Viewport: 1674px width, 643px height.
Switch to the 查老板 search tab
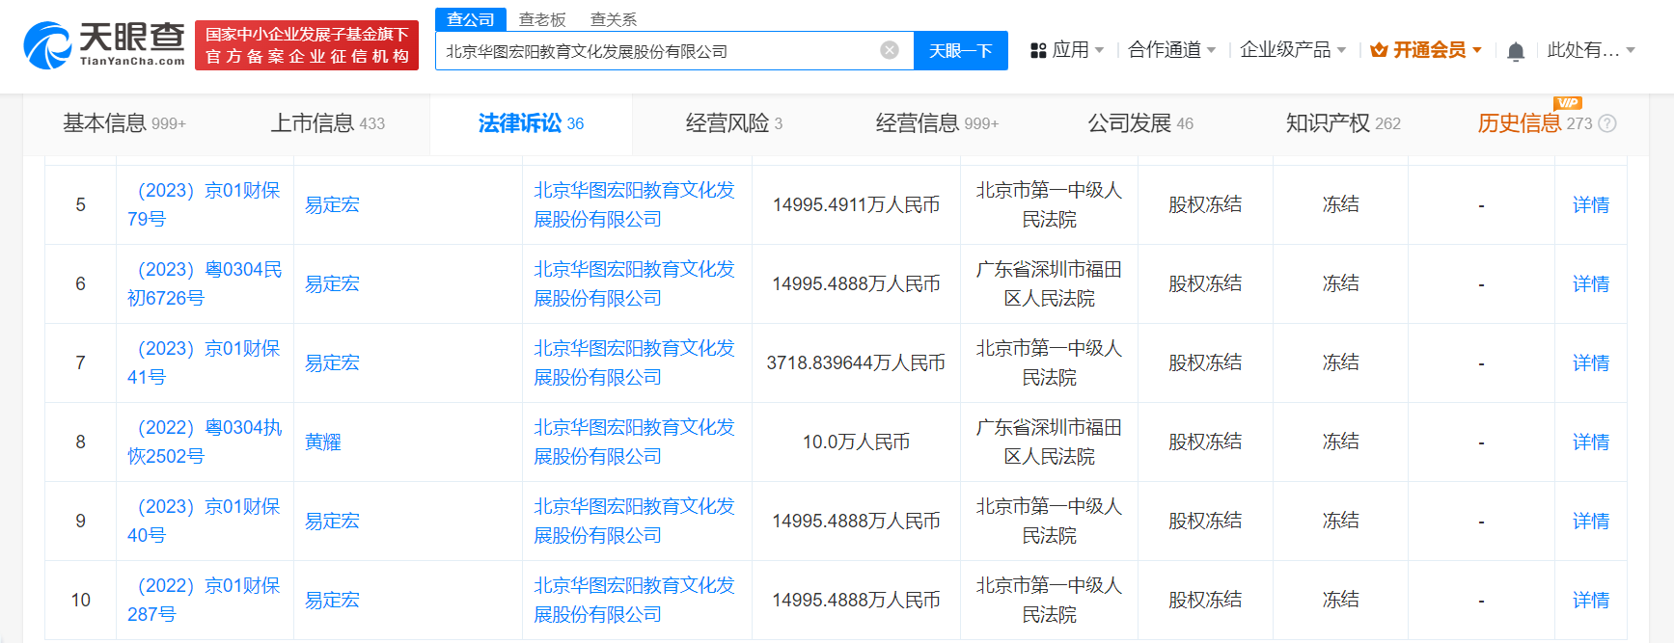542,19
